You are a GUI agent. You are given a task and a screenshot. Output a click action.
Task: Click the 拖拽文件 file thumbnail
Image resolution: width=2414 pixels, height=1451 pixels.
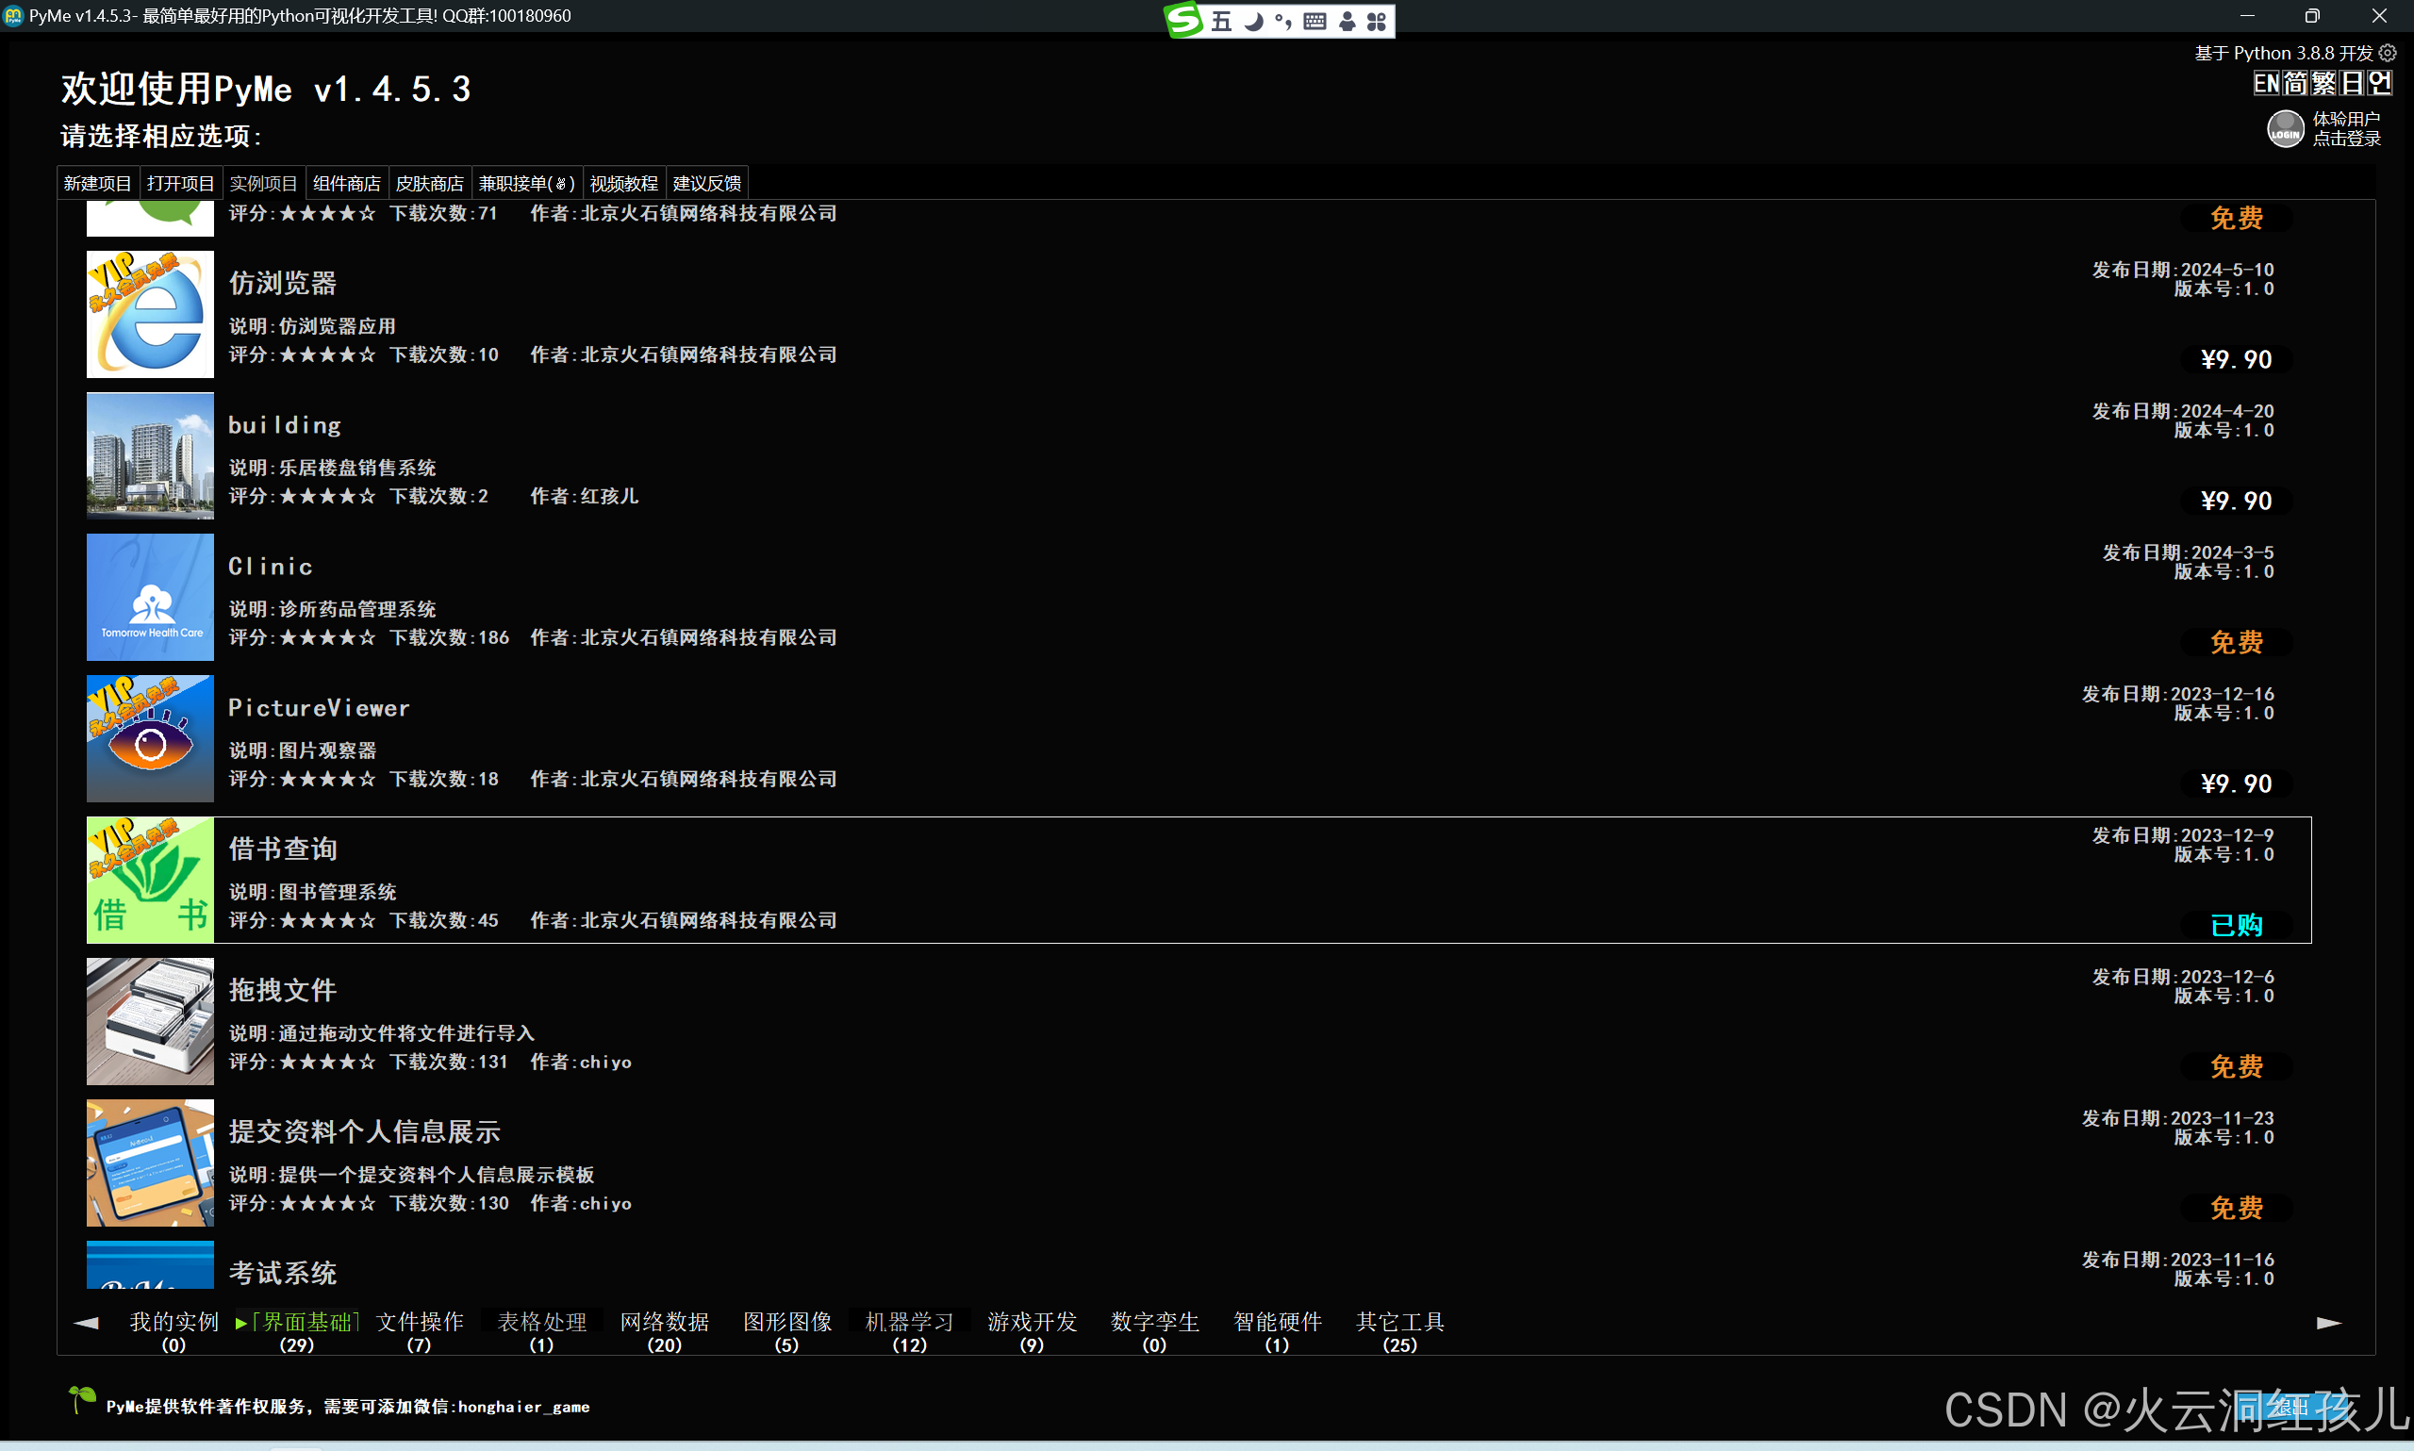pos(150,1022)
